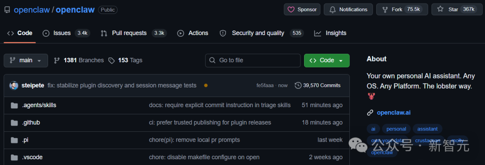Viewport: 485px width, 165px height.
Task: Open the openclaw owner link
Action: click(32, 9)
